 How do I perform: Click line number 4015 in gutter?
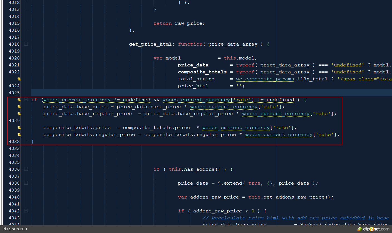click(14, 23)
